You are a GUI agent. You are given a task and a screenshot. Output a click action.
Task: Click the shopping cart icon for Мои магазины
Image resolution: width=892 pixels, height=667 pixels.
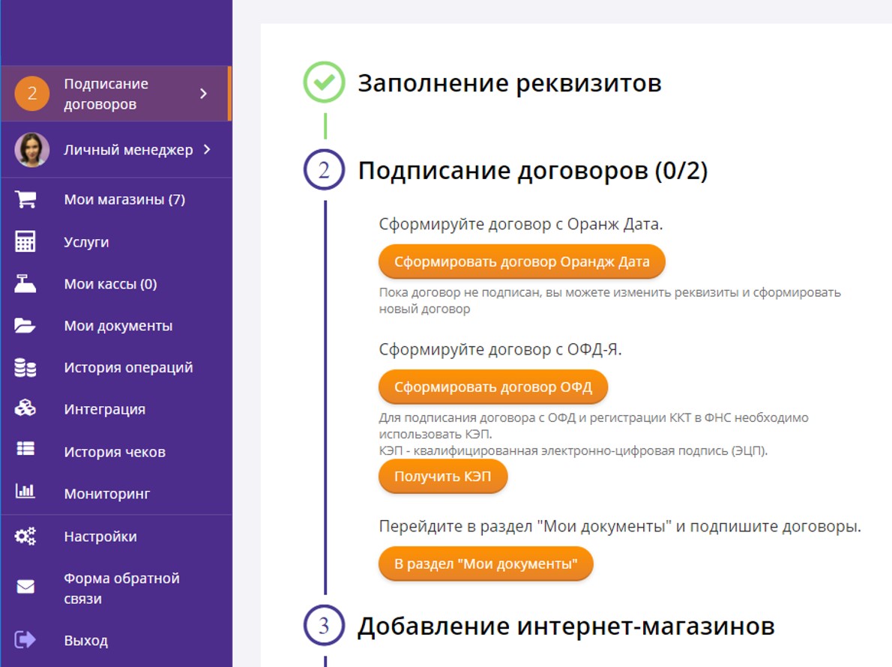[x=25, y=199]
